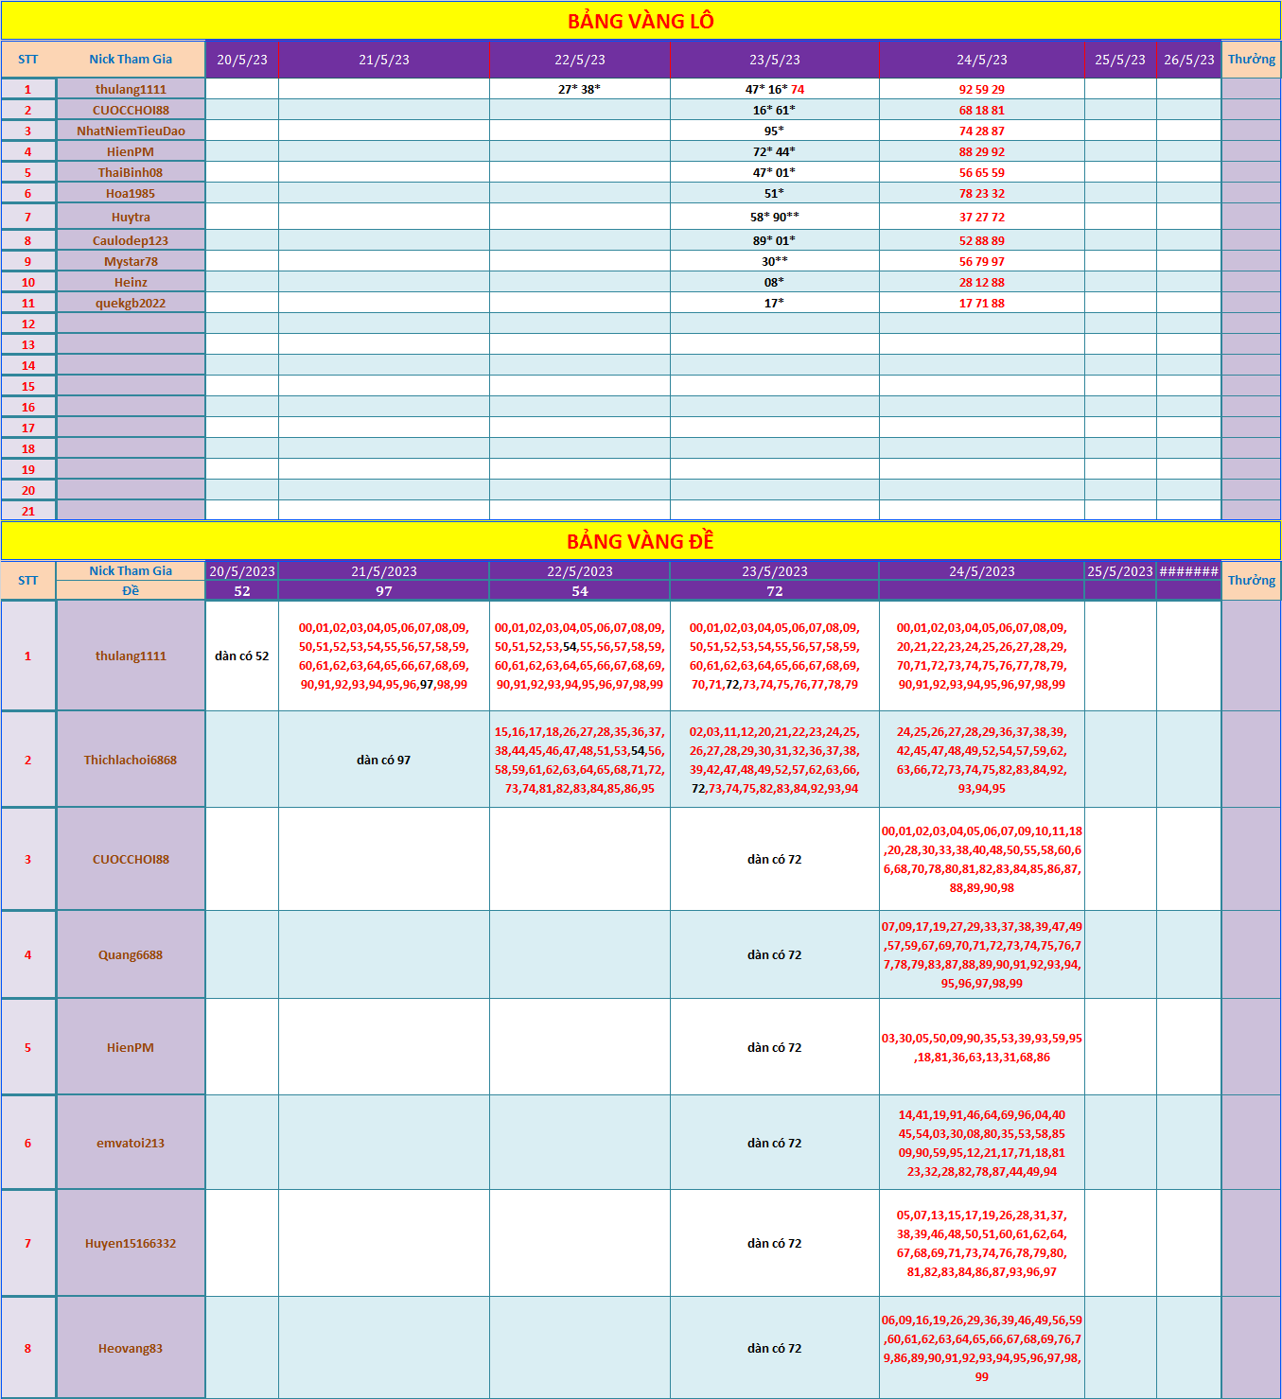1282x1399 pixels.
Task: Select row number 21 in Lô table
Action: pos(28,511)
